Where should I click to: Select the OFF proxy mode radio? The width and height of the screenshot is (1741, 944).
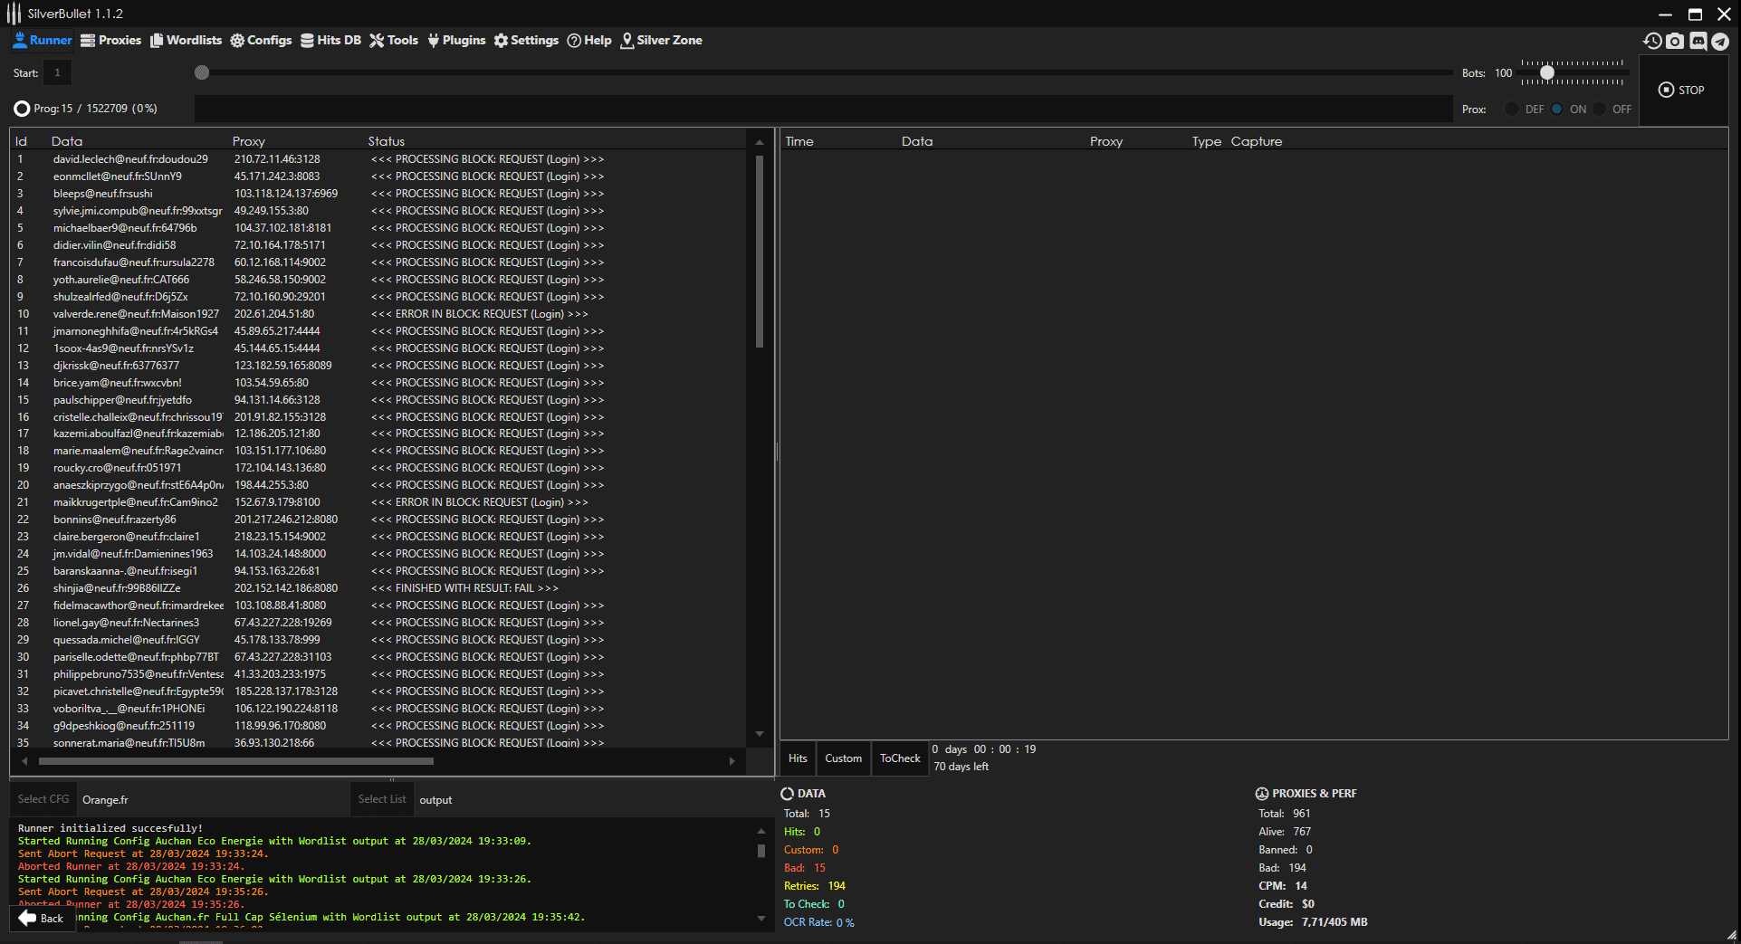pos(1600,109)
